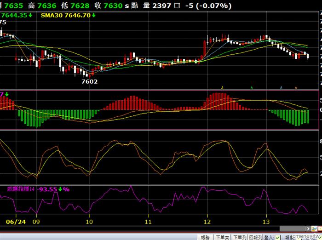322x240 pixels.
Task: Open the 下單列 tab
Action: [240, 237]
